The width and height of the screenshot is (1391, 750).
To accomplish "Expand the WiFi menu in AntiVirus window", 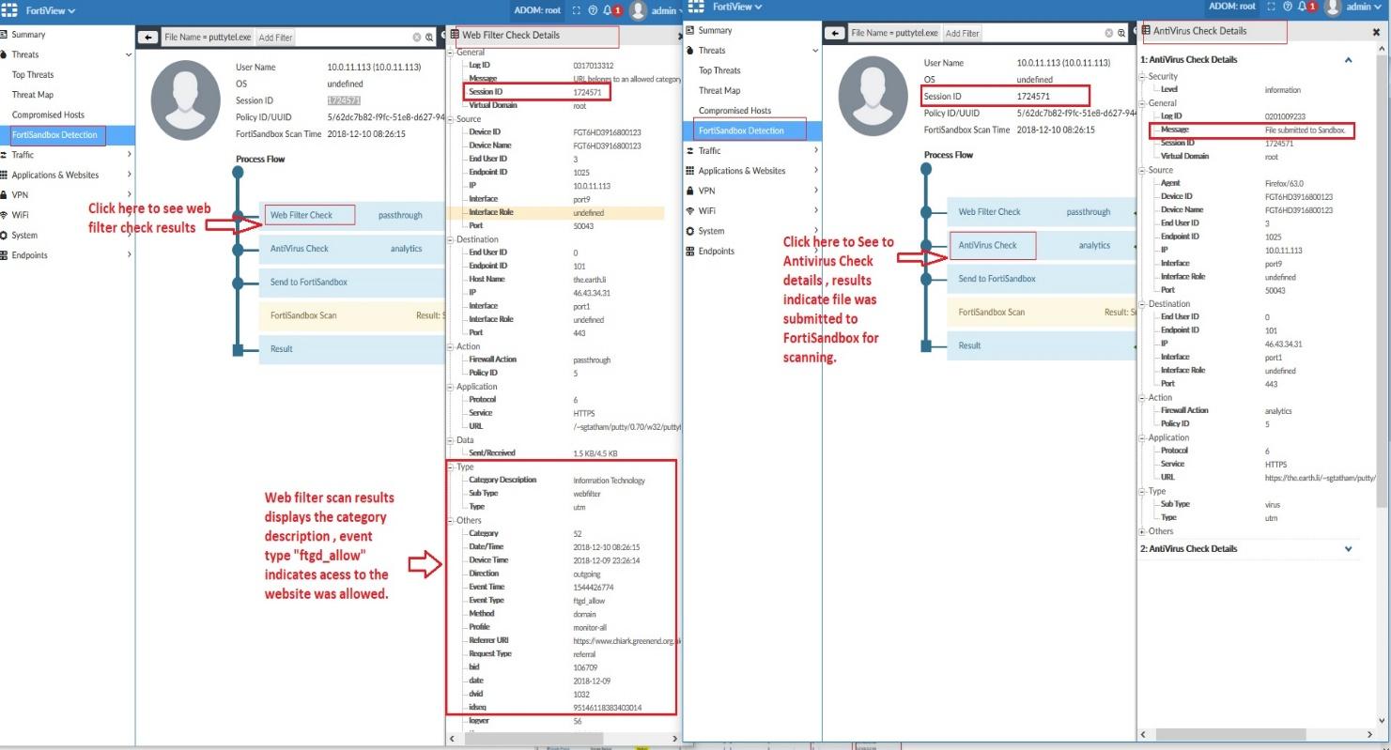I will point(815,211).
